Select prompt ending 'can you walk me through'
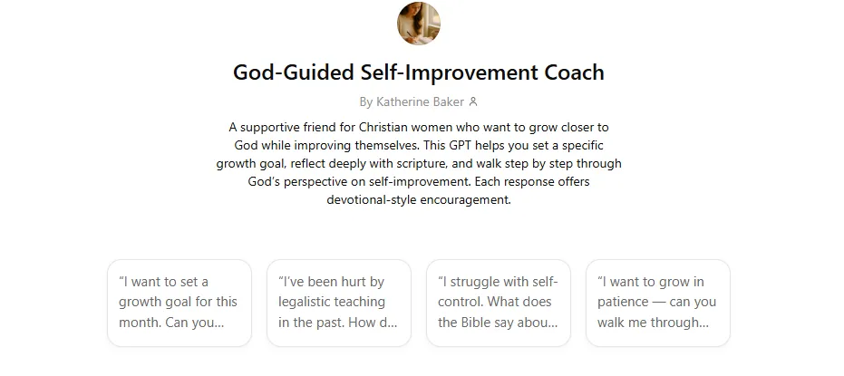Screen dimensions: 844x376 (657, 303)
